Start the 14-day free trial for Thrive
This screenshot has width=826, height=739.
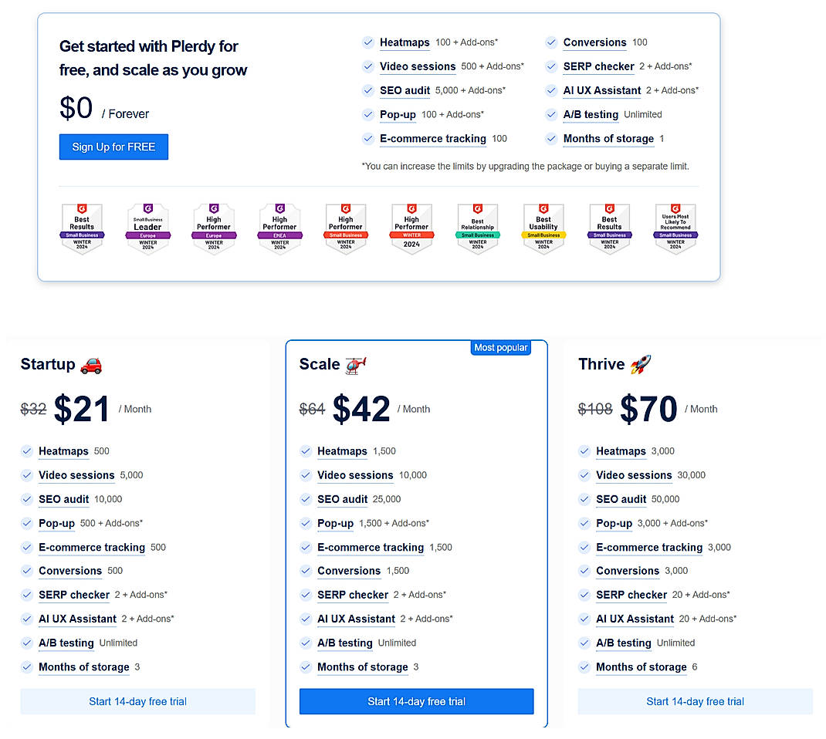(695, 701)
